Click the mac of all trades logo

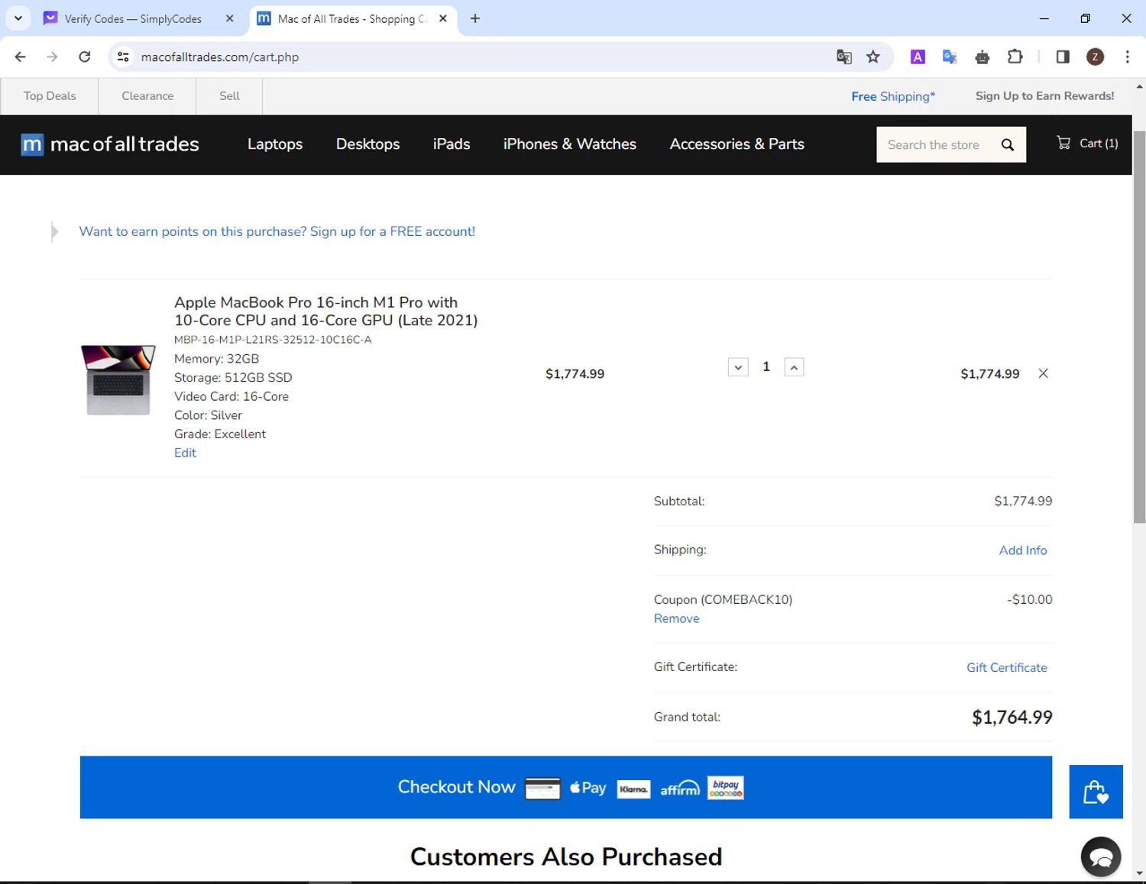pyautogui.click(x=109, y=144)
